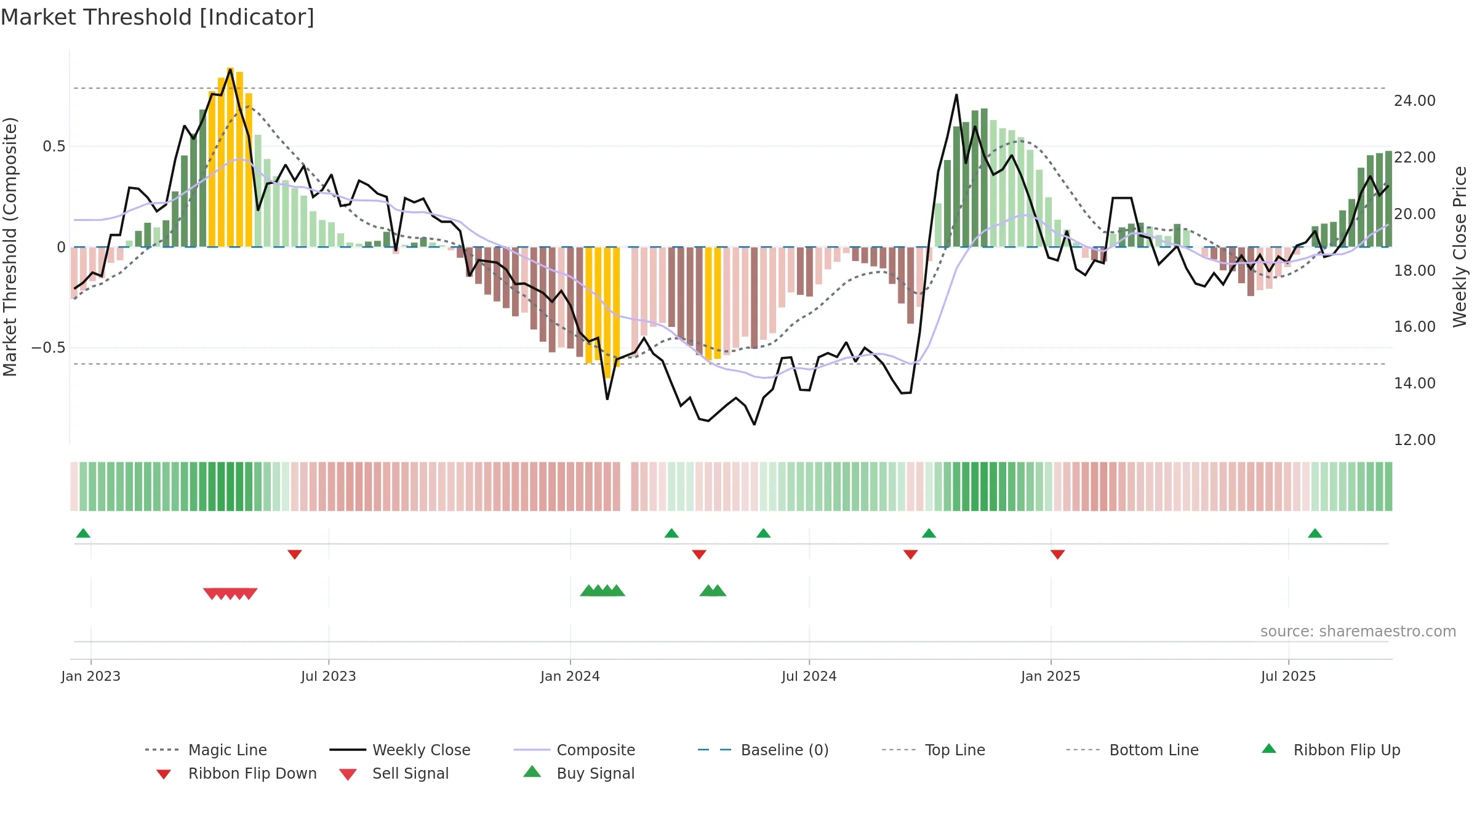Screen dimensions: 1477x831
Task: Click Ribbon Flip Down marker in September 2024
Action: point(911,555)
